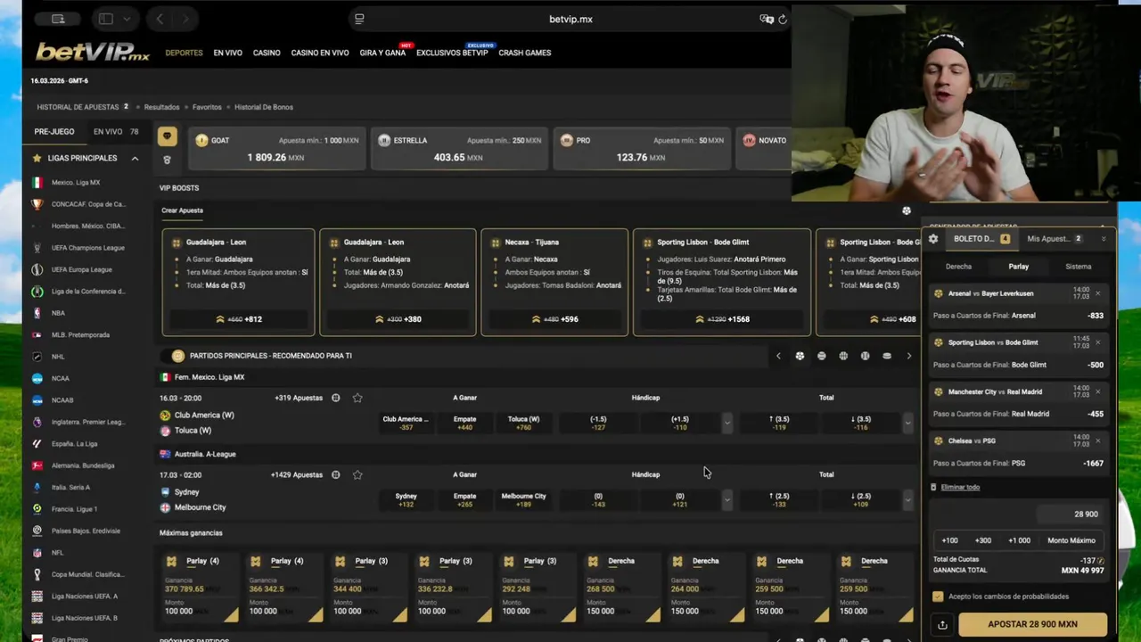The image size is (1141, 642).
Task: Reload the page in browser
Action: 783,19
